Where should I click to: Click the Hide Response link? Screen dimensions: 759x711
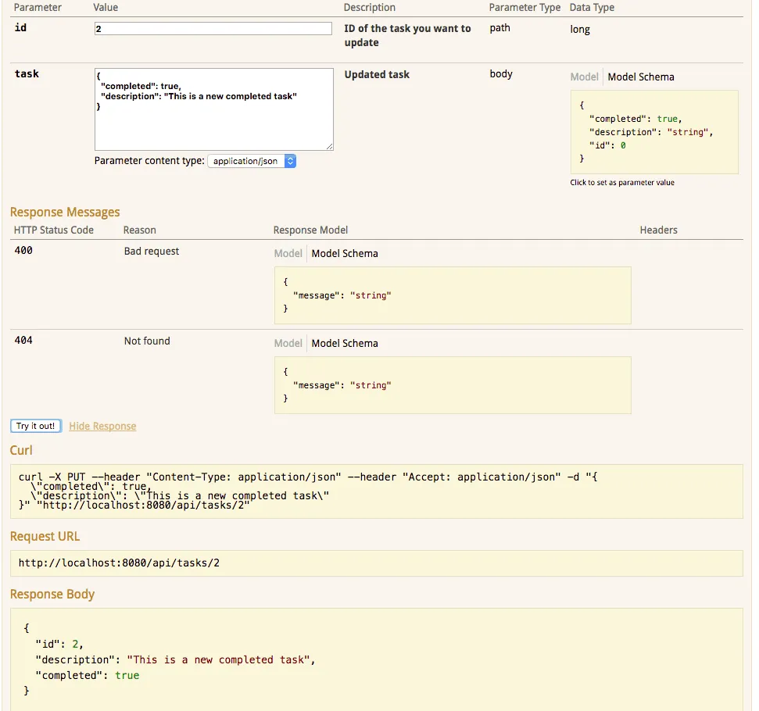click(x=102, y=426)
